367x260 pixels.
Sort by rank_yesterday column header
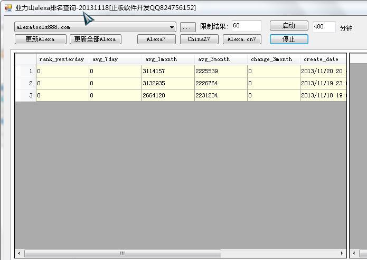[62, 59]
